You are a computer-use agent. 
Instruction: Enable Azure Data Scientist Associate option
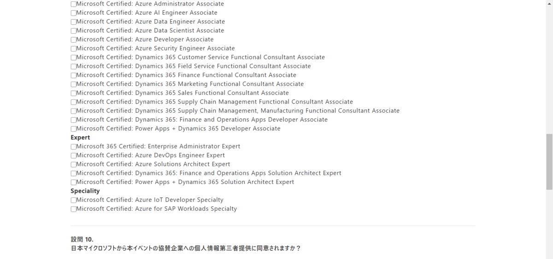(74, 31)
